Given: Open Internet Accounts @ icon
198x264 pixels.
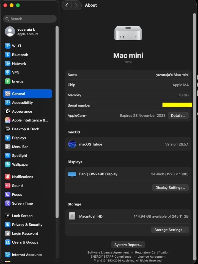Looking at the screenshot, I should (7, 255).
